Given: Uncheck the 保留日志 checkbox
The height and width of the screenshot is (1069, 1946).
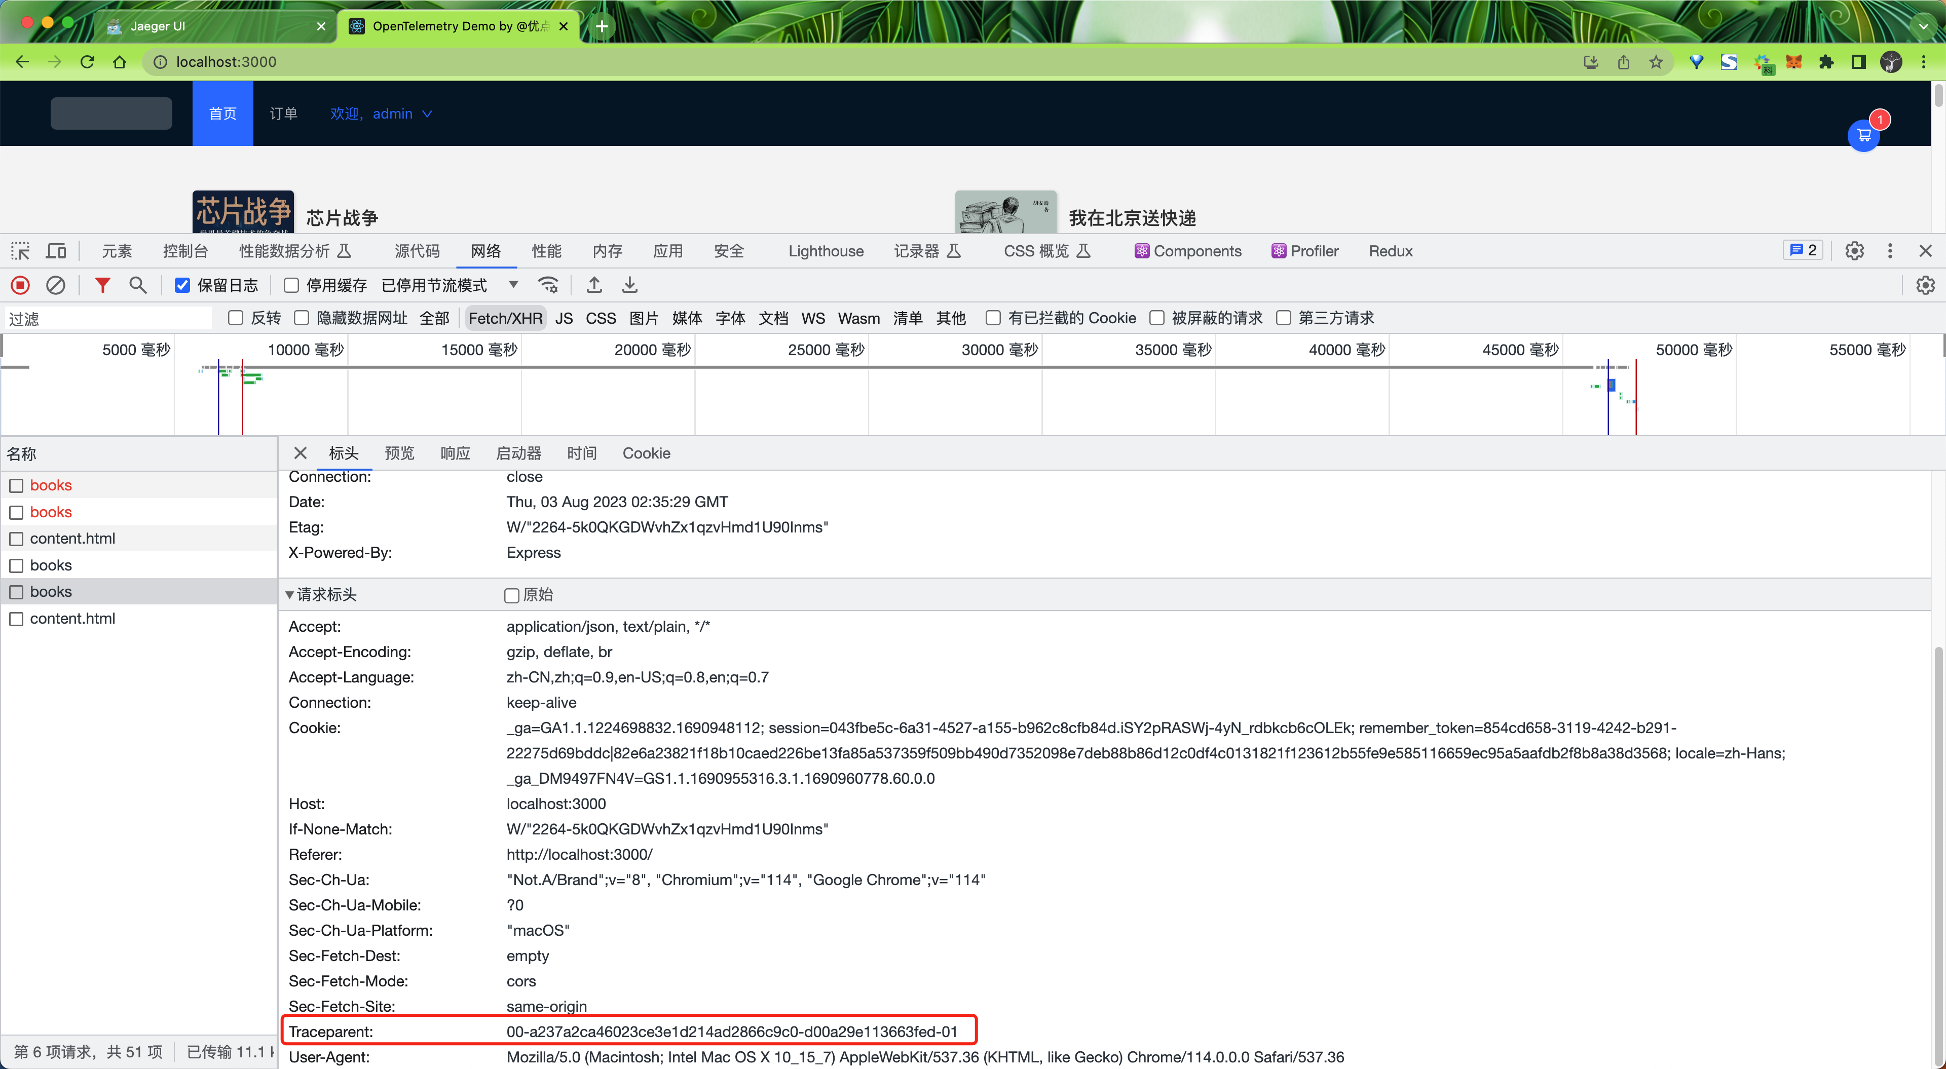Looking at the screenshot, I should tap(182, 285).
